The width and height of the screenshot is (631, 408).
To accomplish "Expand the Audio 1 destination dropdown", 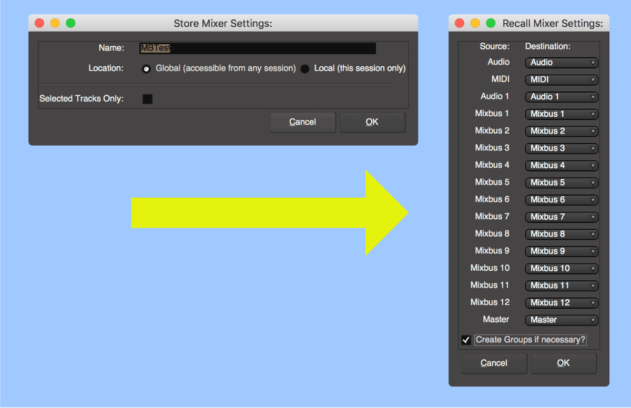I will click(562, 97).
